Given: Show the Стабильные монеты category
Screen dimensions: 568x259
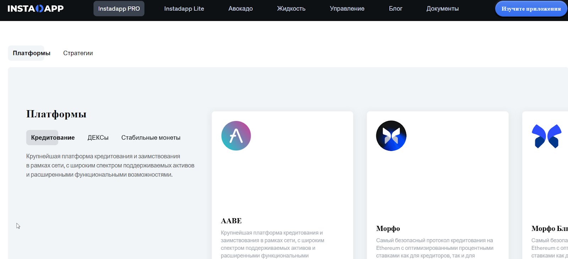Looking at the screenshot, I should click(x=151, y=138).
